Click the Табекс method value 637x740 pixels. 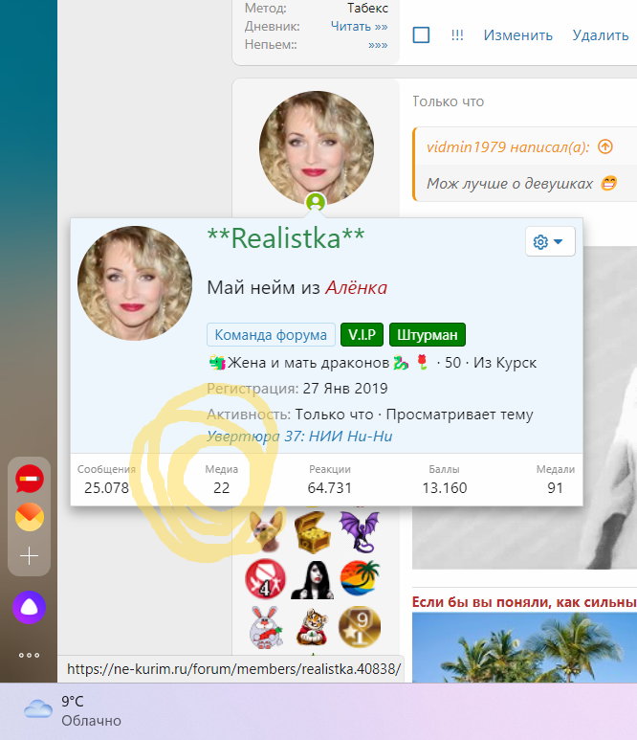pos(367,8)
